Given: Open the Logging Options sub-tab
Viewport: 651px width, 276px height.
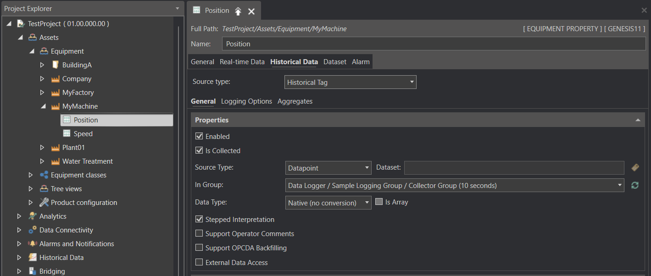Looking at the screenshot, I should pyautogui.click(x=246, y=101).
